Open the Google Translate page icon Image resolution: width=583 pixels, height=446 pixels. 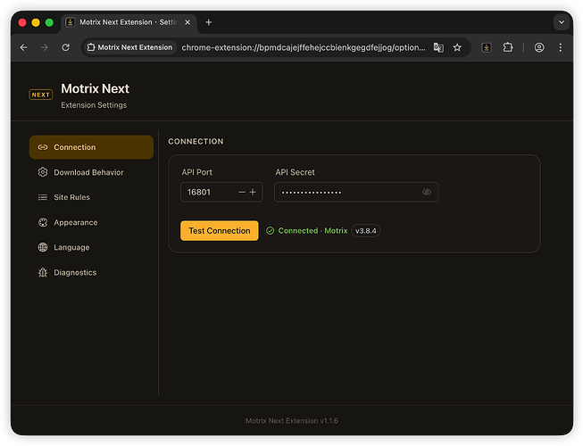coord(438,47)
